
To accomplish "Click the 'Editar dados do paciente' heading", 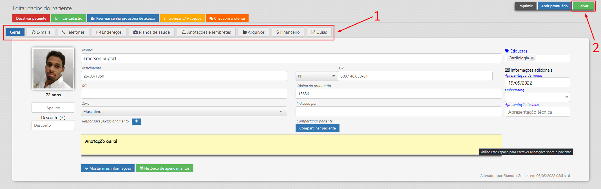I will (42, 8).
